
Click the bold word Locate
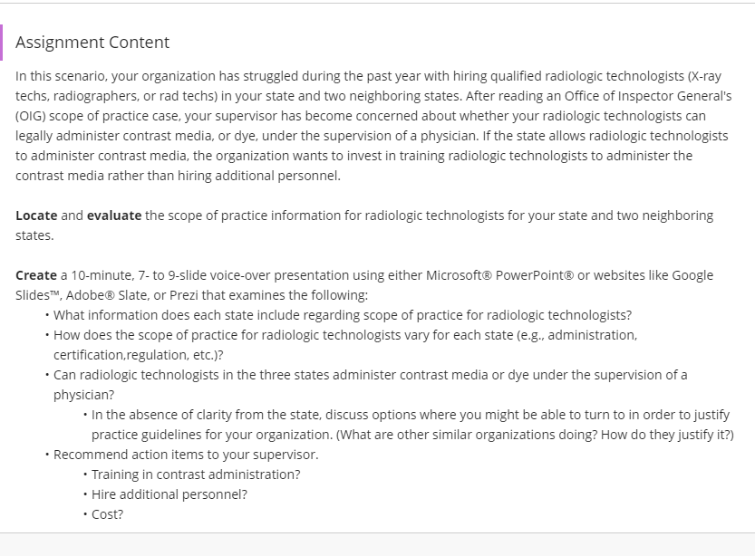pos(36,216)
